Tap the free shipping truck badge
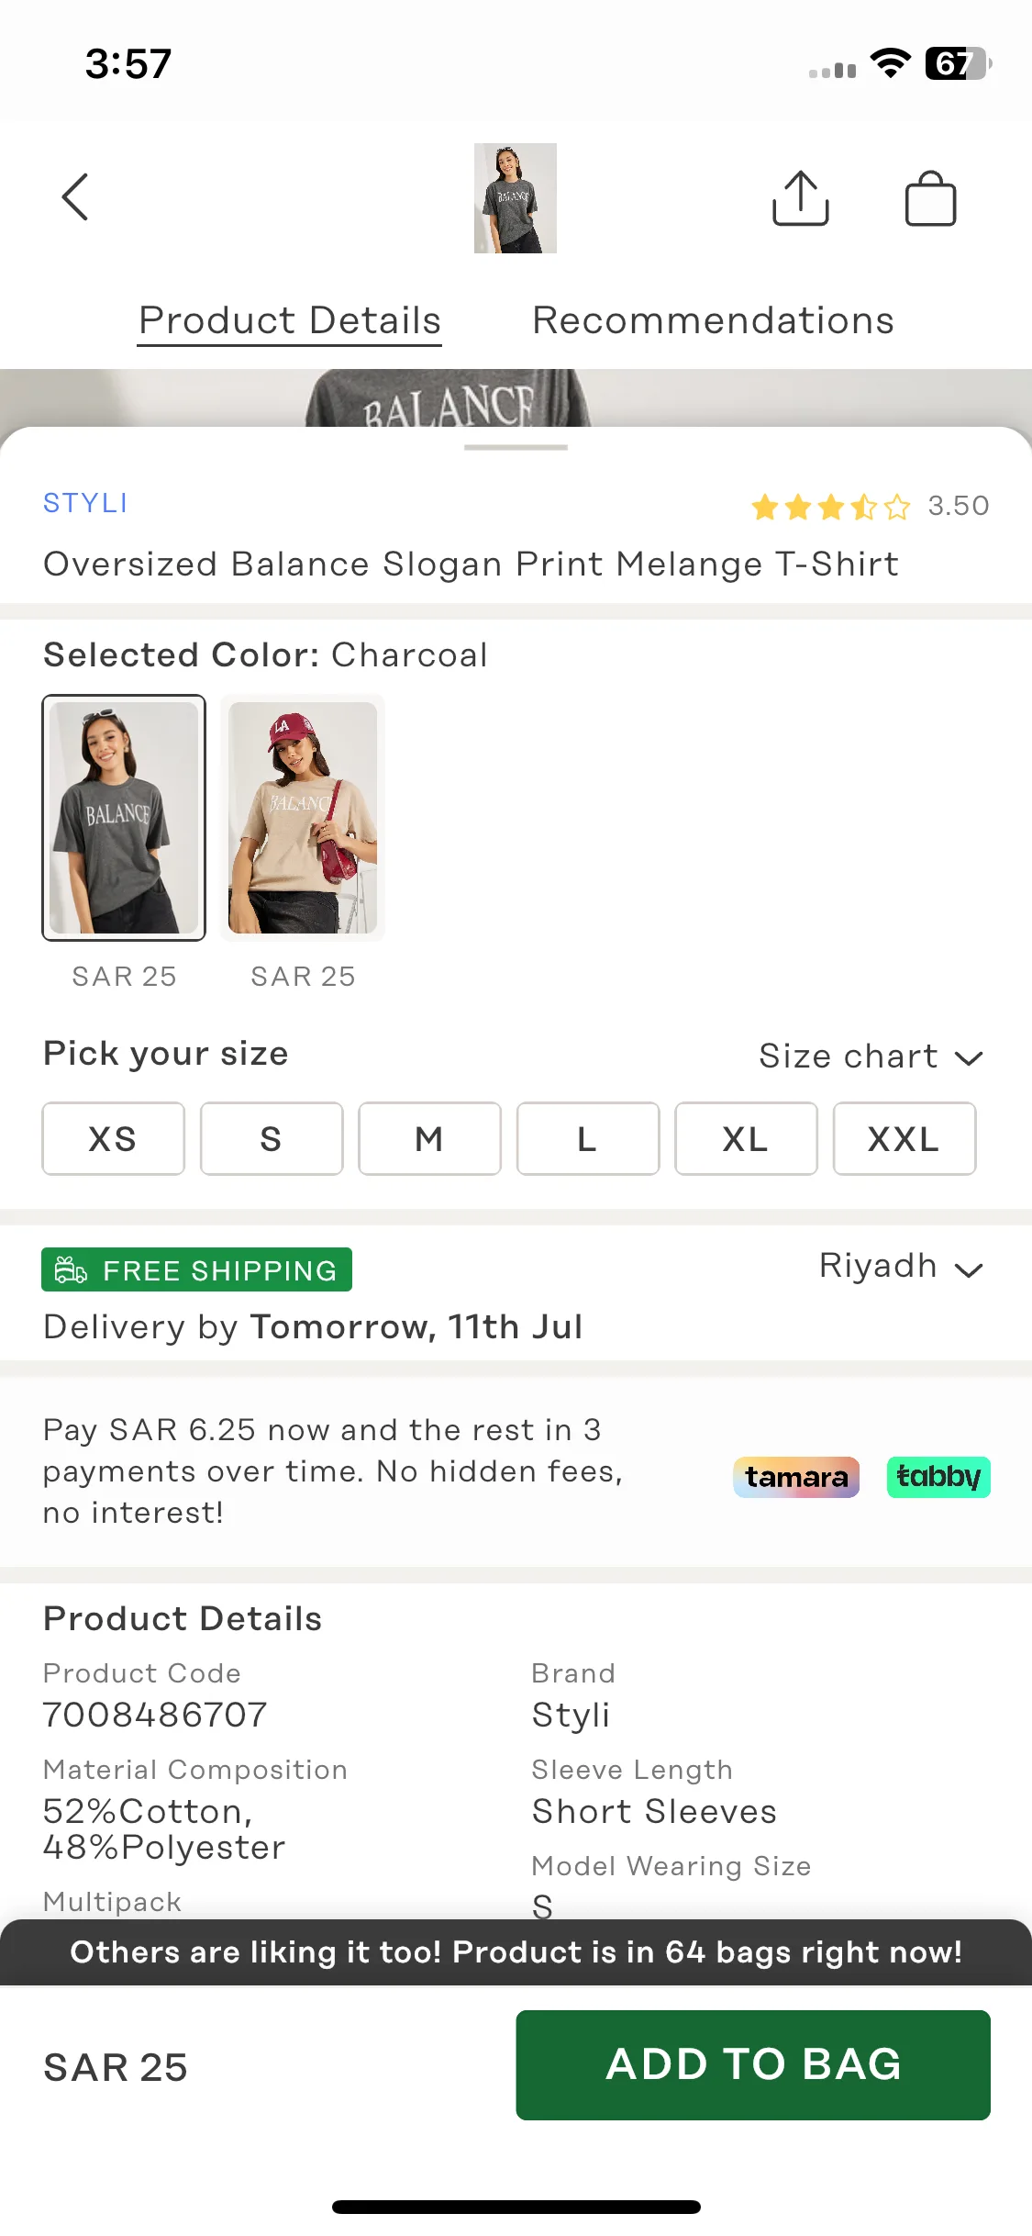This screenshot has height=2236, width=1032. [x=196, y=1269]
